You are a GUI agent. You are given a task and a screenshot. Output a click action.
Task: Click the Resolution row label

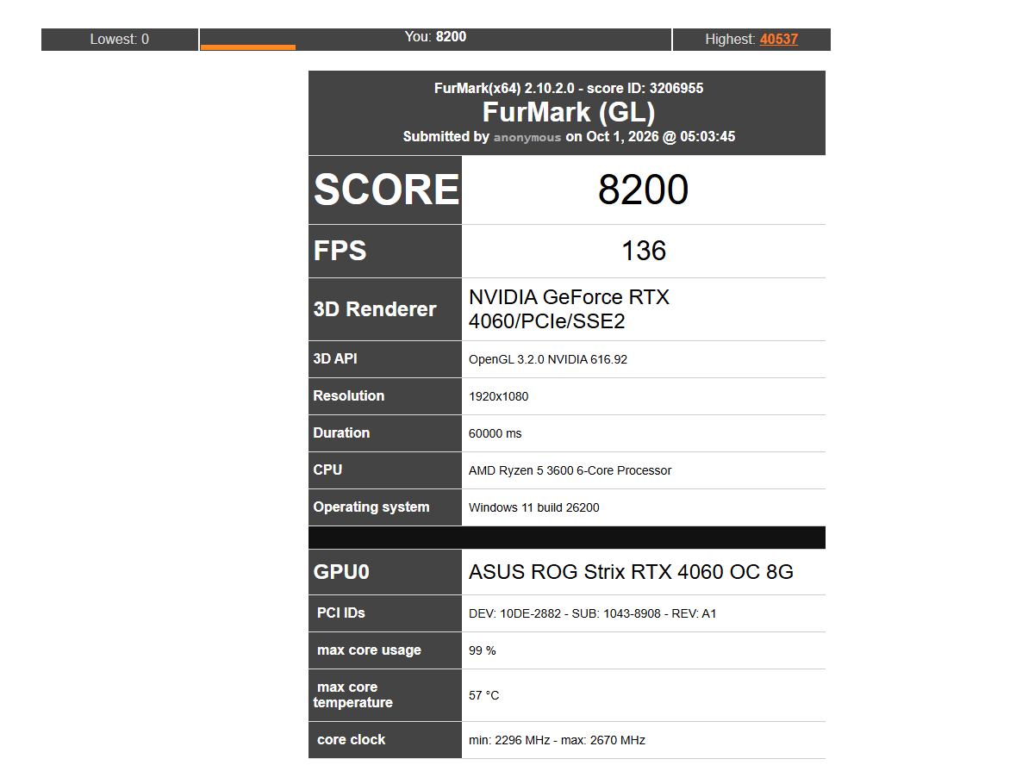(x=349, y=395)
